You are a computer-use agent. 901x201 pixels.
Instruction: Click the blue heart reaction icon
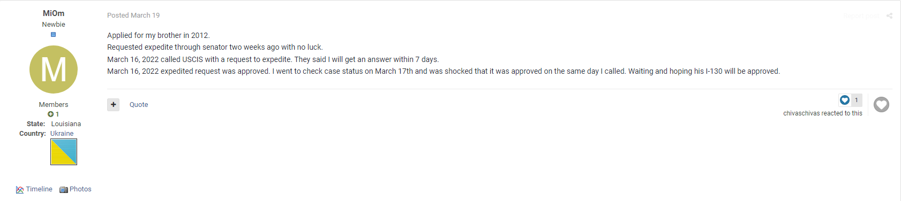pos(845,100)
